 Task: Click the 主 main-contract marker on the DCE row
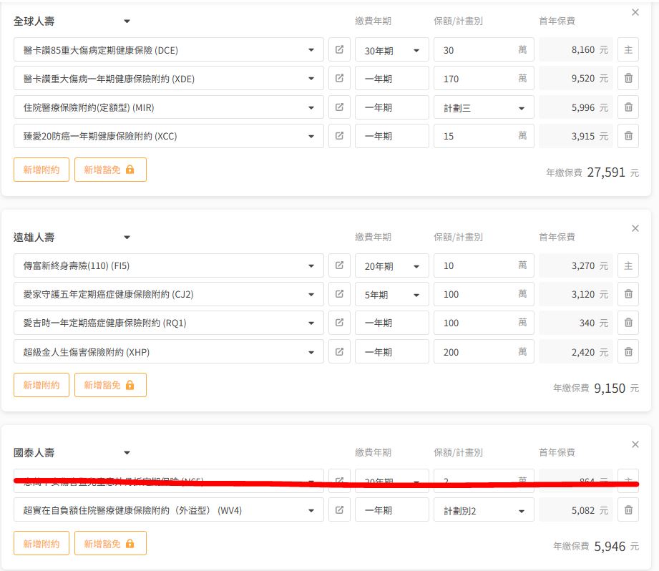click(x=628, y=49)
